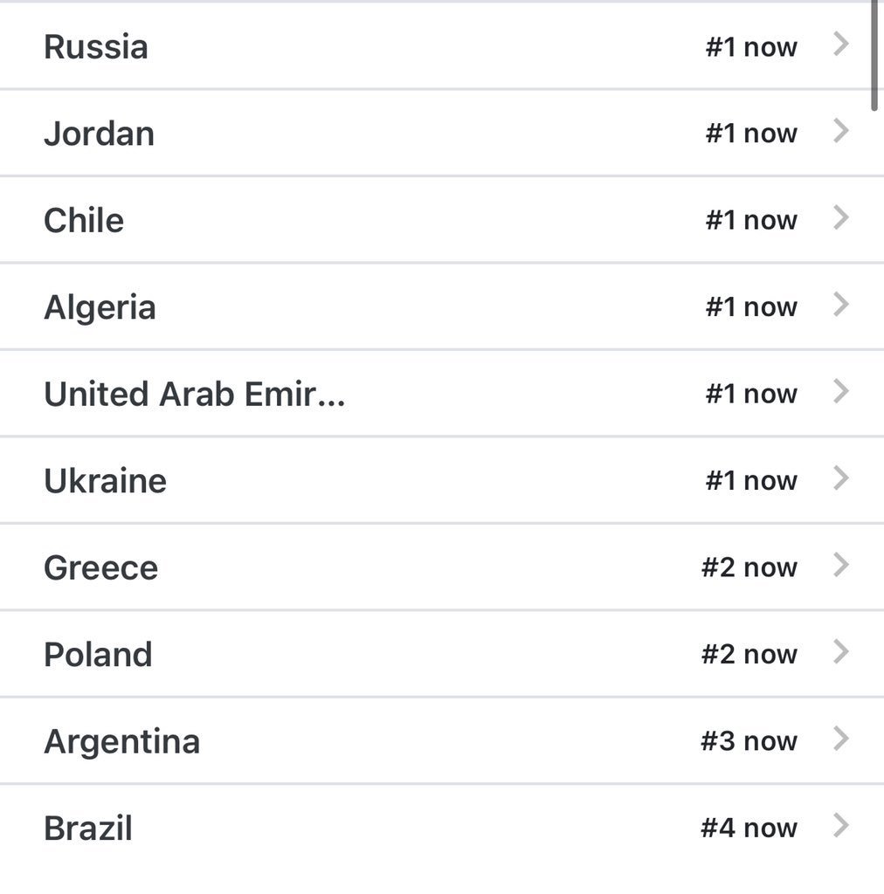Open the Russia chevron arrow
The height and width of the screenshot is (894, 884).
tap(840, 45)
